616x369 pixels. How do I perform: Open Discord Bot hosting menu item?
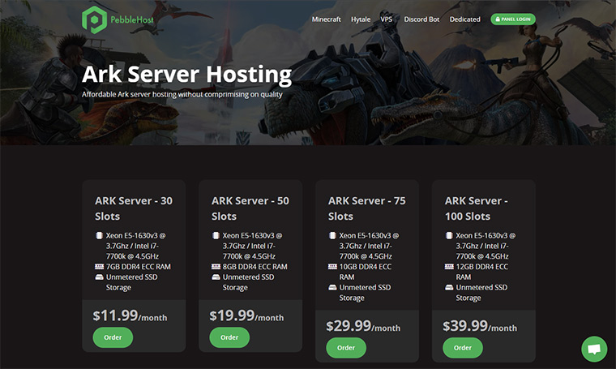tap(421, 19)
